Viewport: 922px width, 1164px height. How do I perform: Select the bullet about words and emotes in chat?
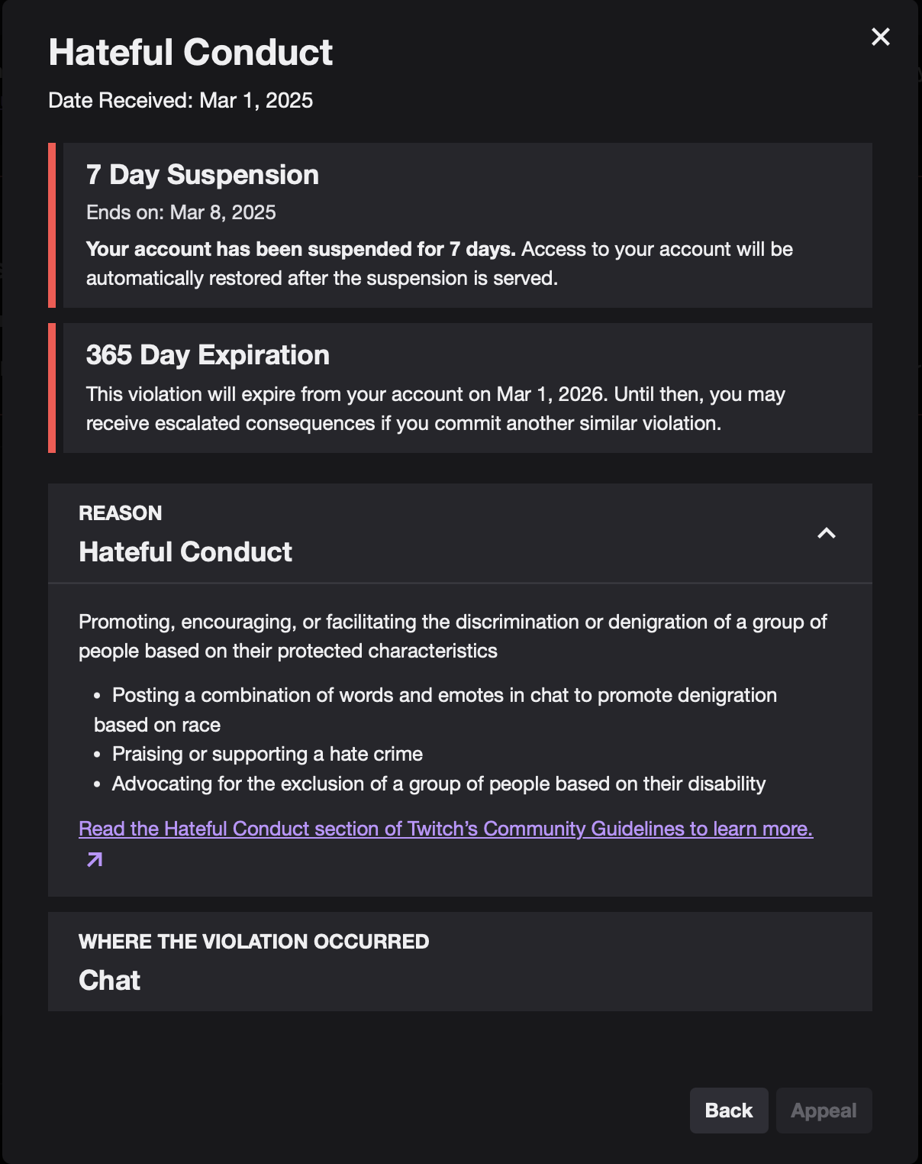[444, 696]
